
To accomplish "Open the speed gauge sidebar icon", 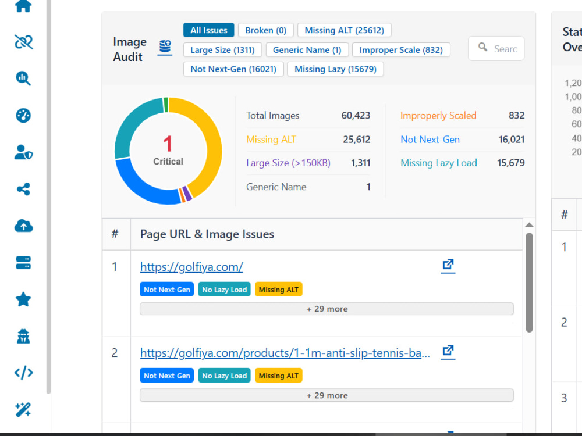I will [23, 115].
